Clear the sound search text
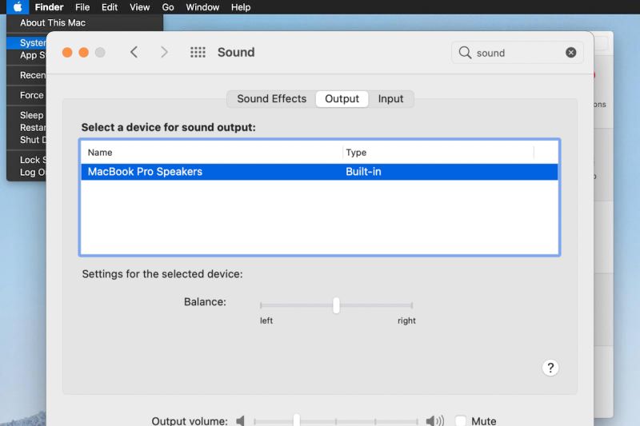 (x=571, y=53)
